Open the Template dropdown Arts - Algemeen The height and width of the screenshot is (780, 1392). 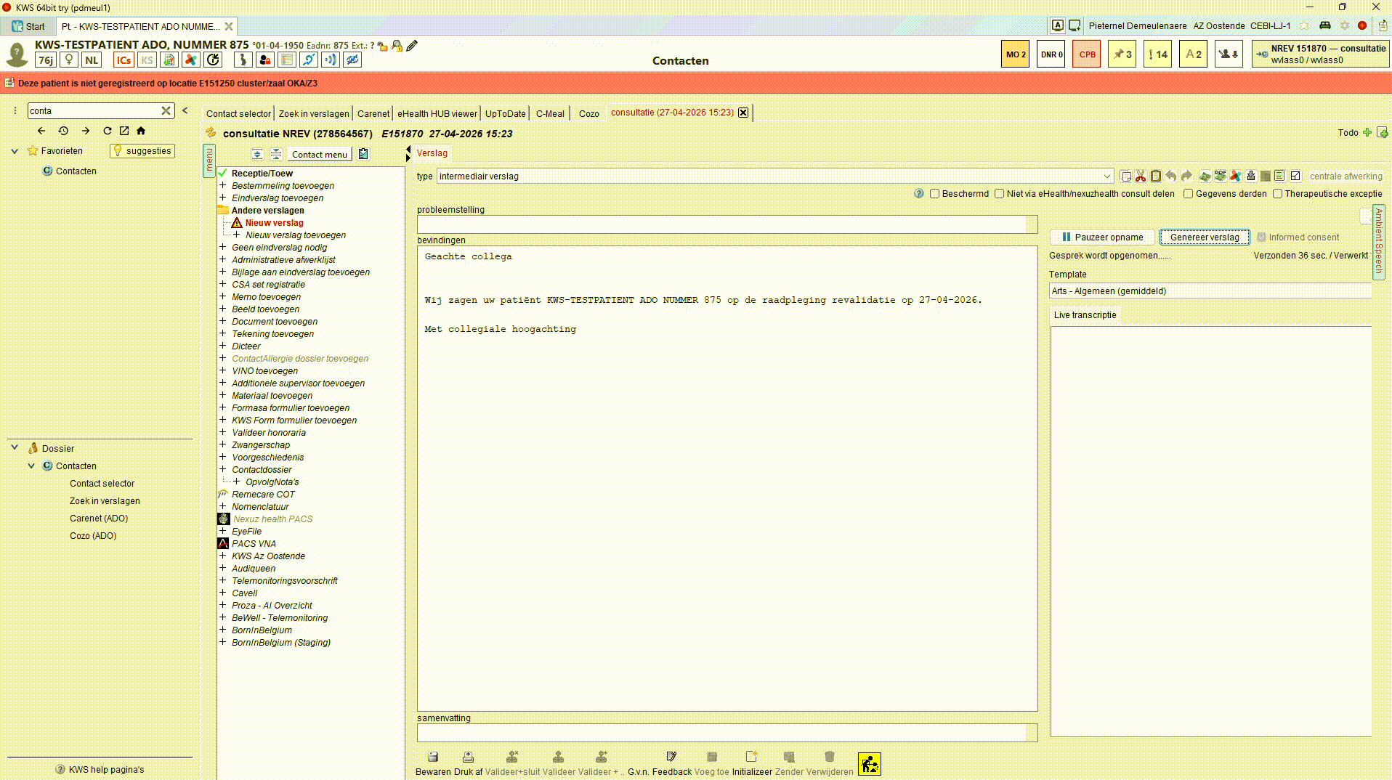click(x=1210, y=291)
